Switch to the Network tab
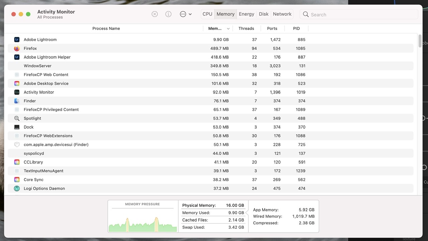Screen dimensions: 428x241 (282, 14)
